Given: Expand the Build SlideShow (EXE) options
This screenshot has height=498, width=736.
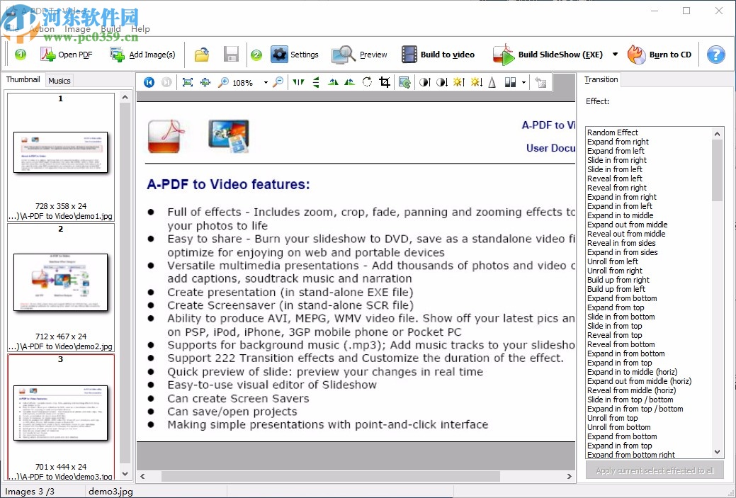Looking at the screenshot, I should click(615, 54).
